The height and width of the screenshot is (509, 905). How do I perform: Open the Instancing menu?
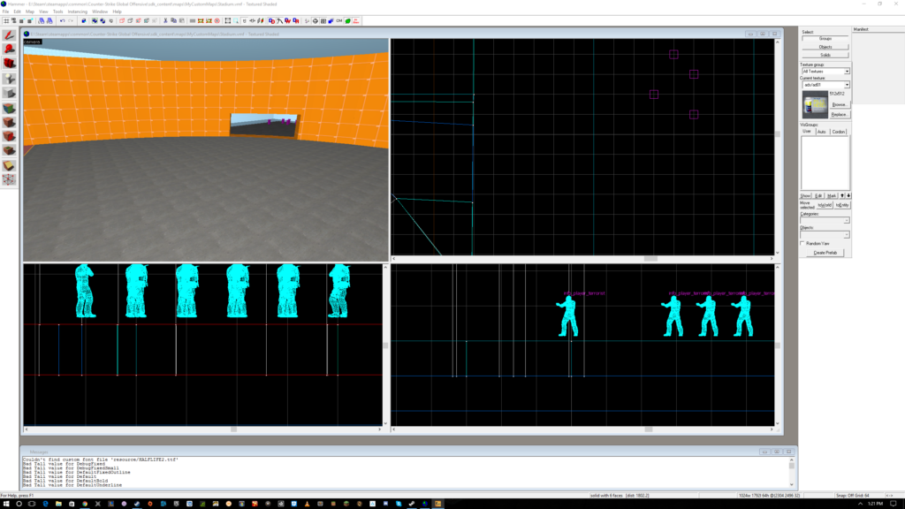tap(78, 11)
